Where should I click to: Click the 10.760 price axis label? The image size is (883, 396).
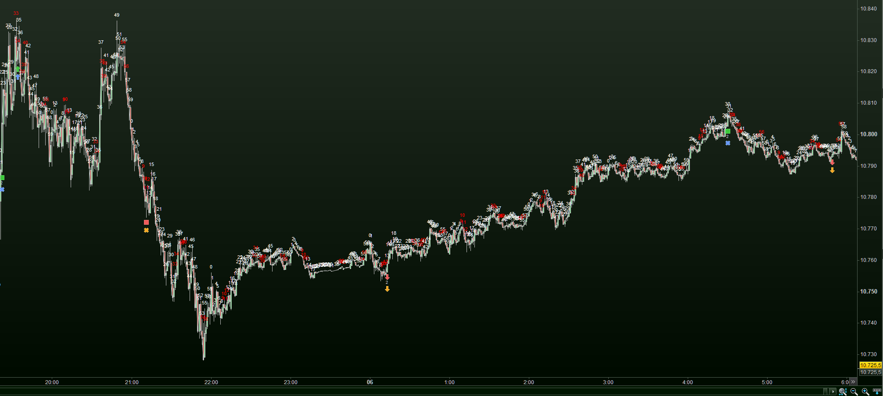click(869, 260)
